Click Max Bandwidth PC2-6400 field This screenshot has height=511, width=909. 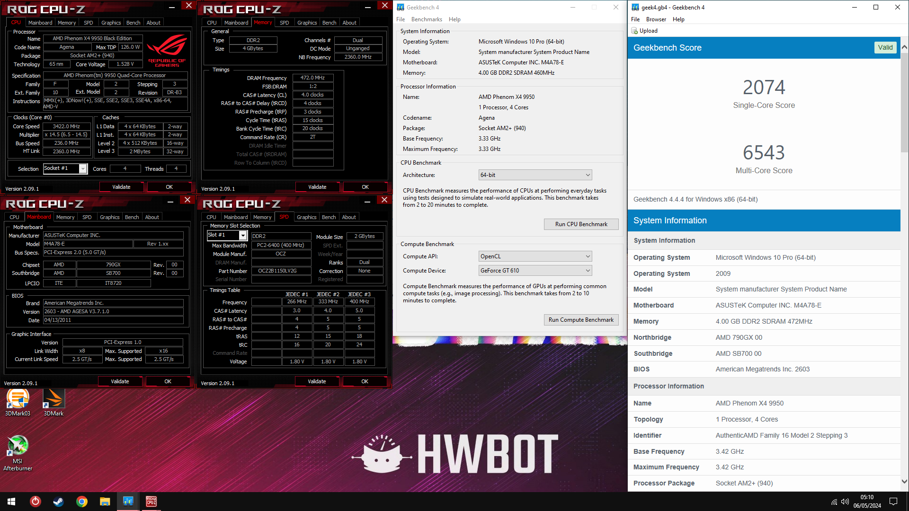281,245
